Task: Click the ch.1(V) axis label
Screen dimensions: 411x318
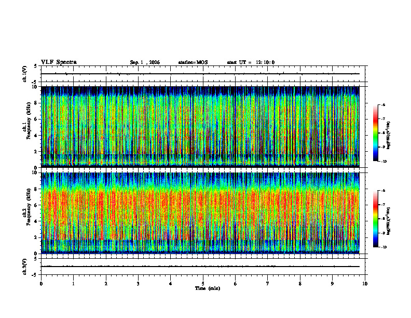Action: pos(25,74)
